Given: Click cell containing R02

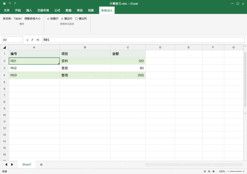Looking at the screenshot, I should click(34, 68).
